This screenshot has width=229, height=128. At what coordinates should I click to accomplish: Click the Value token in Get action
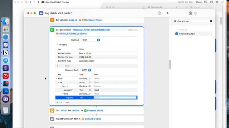(x=64, y=111)
